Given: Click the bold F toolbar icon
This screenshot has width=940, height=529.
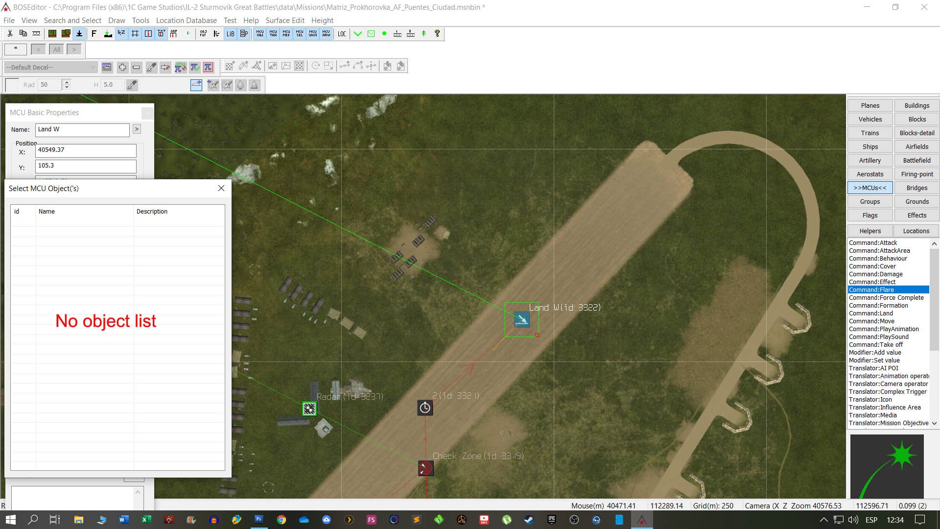Looking at the screenshot, I should 94,34.
